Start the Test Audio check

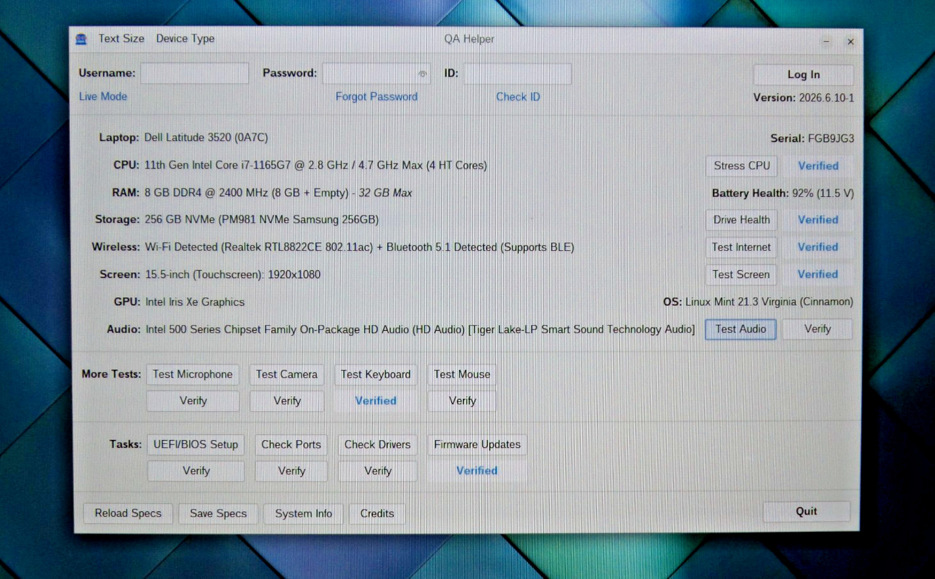tap(741, 329)
